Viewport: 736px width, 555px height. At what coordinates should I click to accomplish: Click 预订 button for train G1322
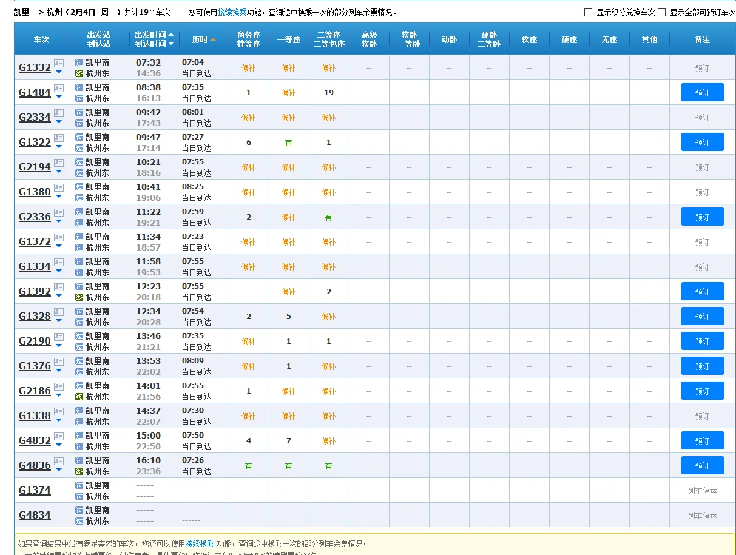pyautogui.click(x=702, y=143)
